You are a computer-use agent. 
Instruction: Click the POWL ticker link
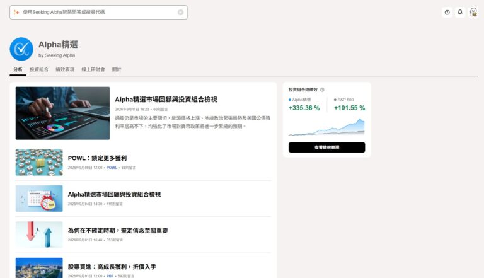(x=112, y=168)
